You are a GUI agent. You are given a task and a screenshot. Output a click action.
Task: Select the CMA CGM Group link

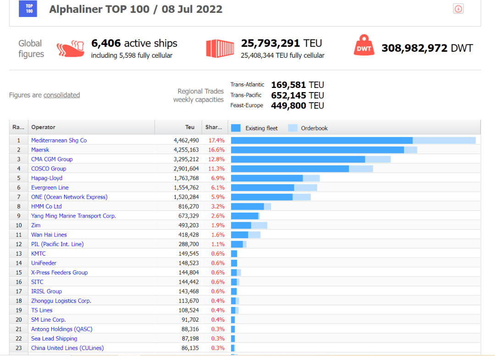(x=52, y=159)
